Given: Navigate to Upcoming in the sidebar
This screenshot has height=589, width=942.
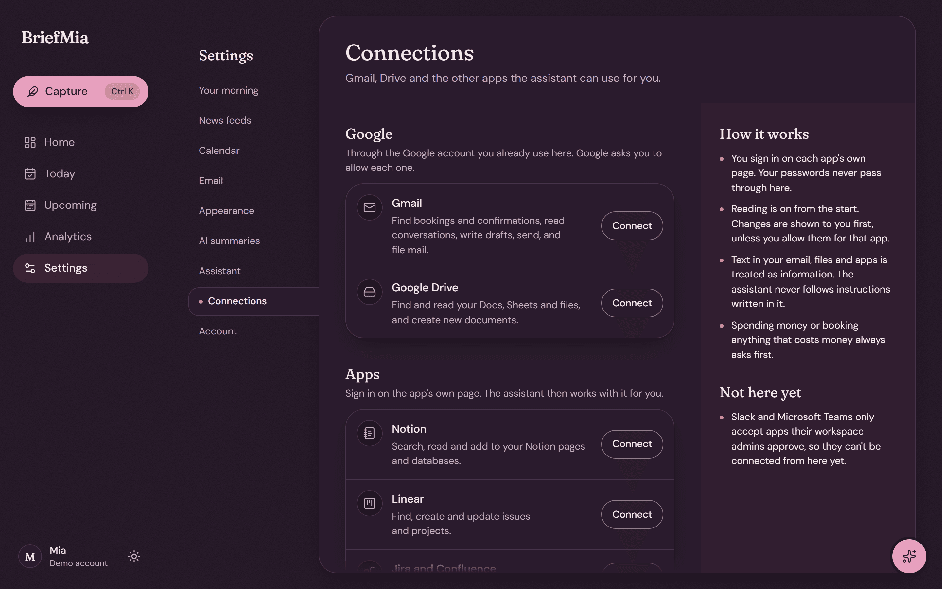Looking at the screenshot, I should pyautogui.click(x=80, y=205).
